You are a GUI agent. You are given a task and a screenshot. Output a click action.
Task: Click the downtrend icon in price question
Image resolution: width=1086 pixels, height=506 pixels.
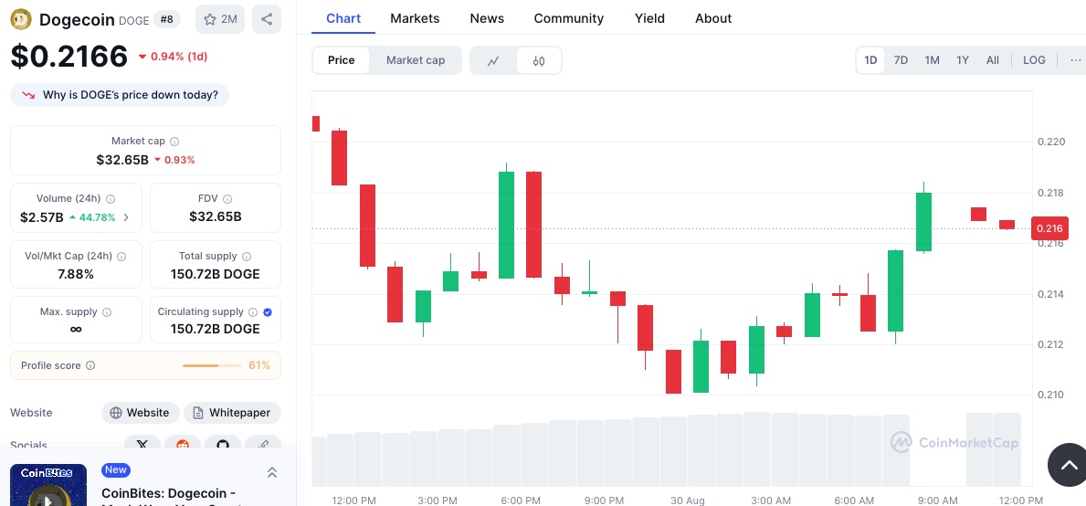[x=28, y=95]
